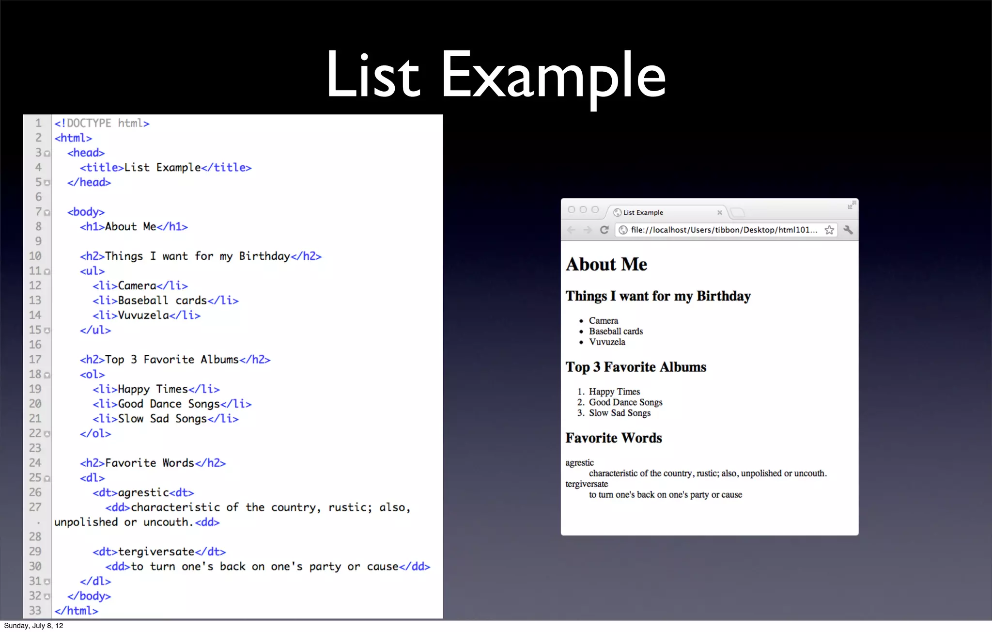Click the globe icon in address bar
This screenshot has height=632, width=992.
coord(623,230)
